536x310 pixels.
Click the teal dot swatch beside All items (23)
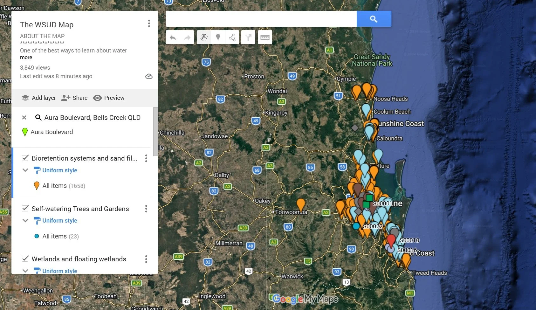coord(37,236)
